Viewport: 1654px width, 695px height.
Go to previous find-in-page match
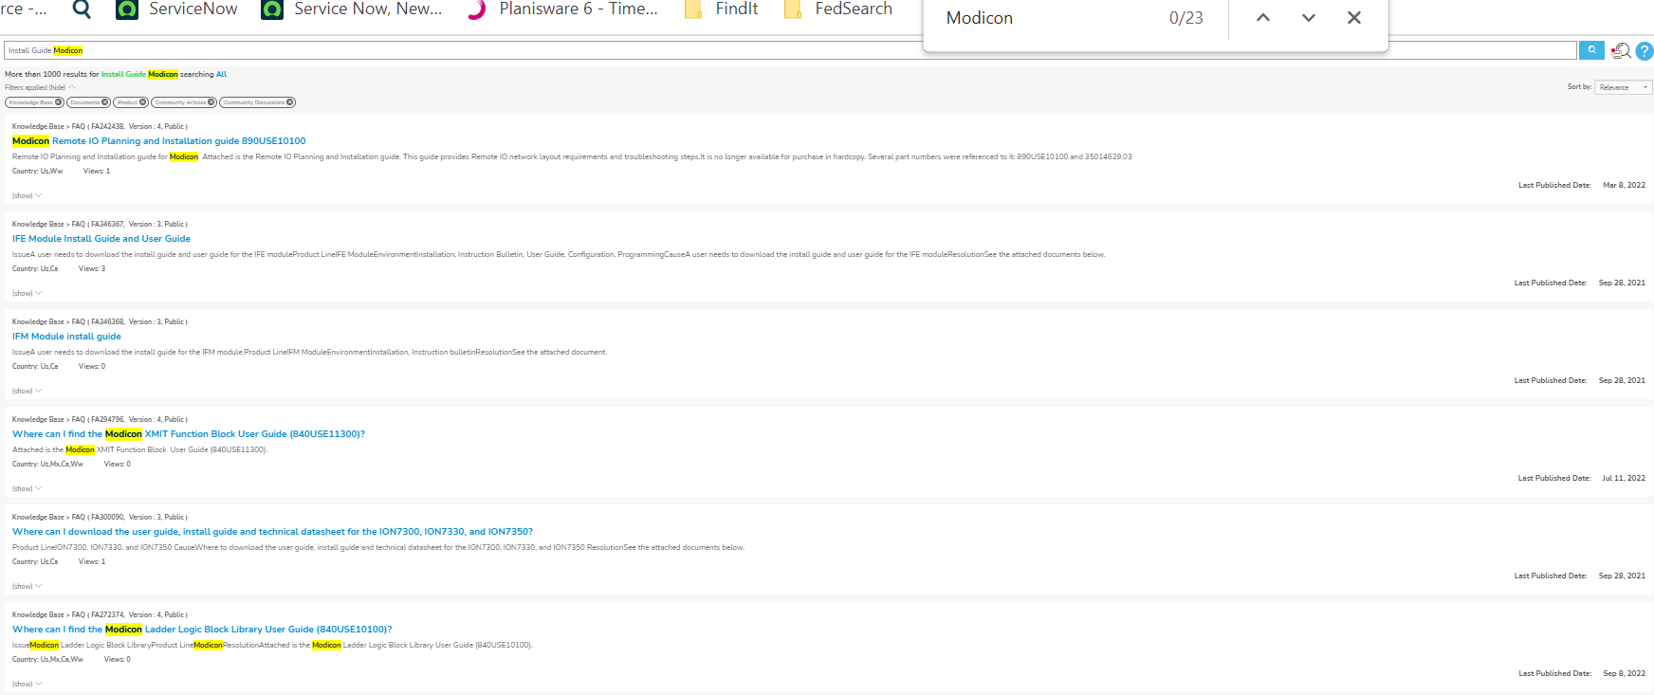1263,18
